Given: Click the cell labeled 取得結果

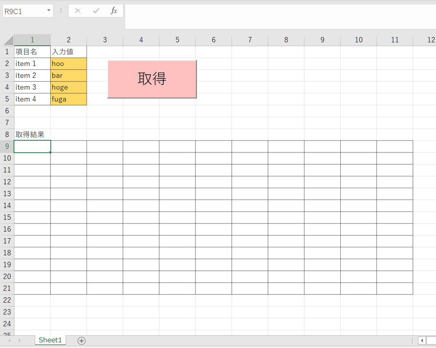Looking at the screenshot, I should point(32,134).
